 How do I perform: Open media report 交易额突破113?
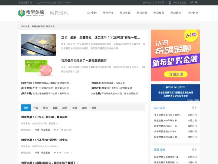167,162
